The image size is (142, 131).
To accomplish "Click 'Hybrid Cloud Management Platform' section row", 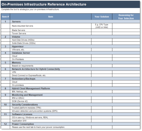I will point(70,88).
